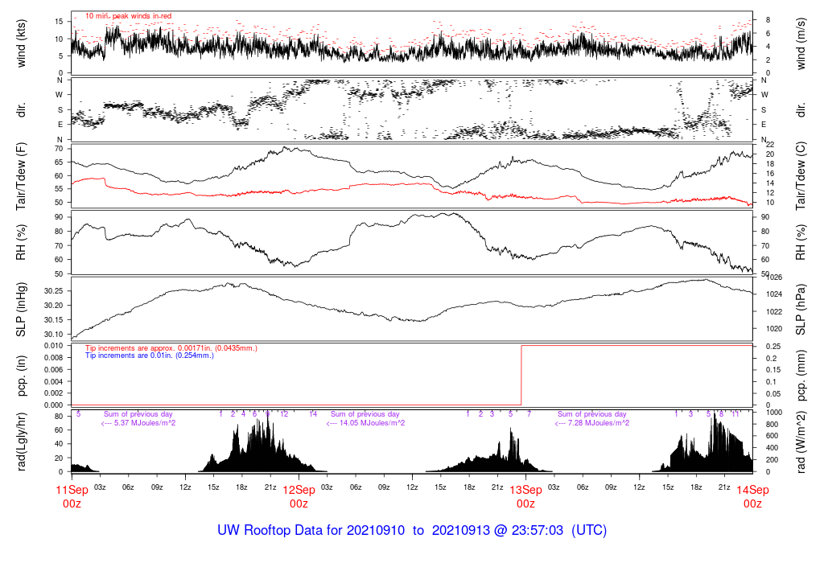Click the '0.25' mm precipitation tick
824x563 pixels.
click(x=772, y=347)
